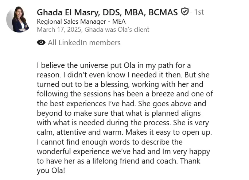This screenshot has width=249, height=180.
Task: Click the line starting "I cannot find enough"
Action: pyautogui.click(x=110, y=142)
